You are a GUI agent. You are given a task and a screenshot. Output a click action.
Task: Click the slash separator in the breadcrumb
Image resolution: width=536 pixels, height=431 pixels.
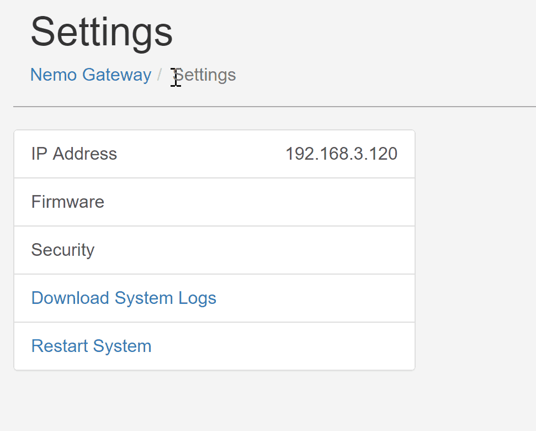[160, 75]
